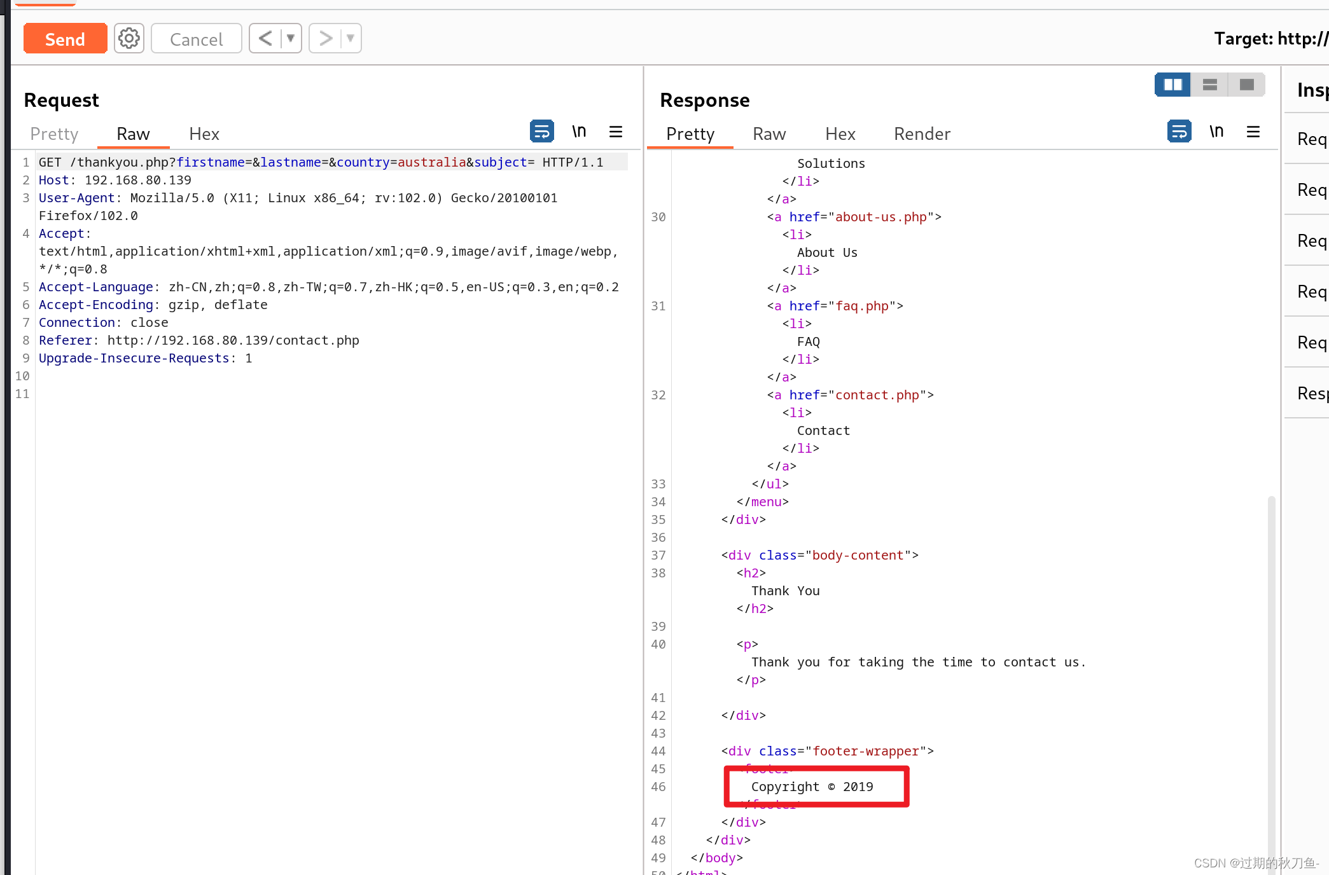Go forward to next request
The image size is (1329, 875).
point(325,39)
